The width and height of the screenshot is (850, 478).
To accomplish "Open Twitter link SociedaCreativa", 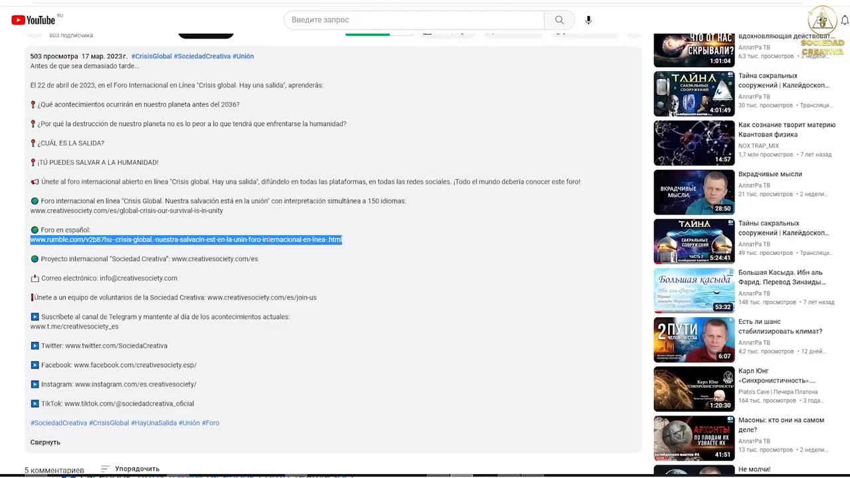I will (116, 346).
